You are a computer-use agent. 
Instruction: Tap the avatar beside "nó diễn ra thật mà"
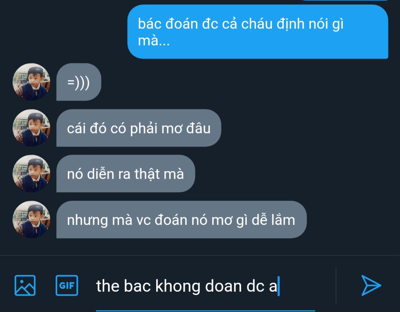point(32,174)
